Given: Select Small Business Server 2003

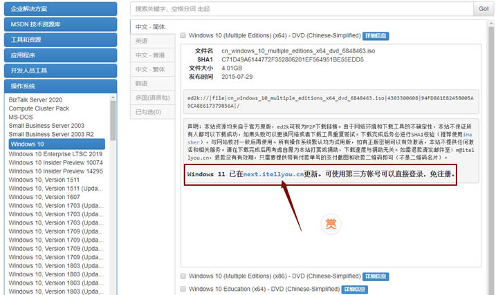Looking at the screenshot, I should point(46,125).
